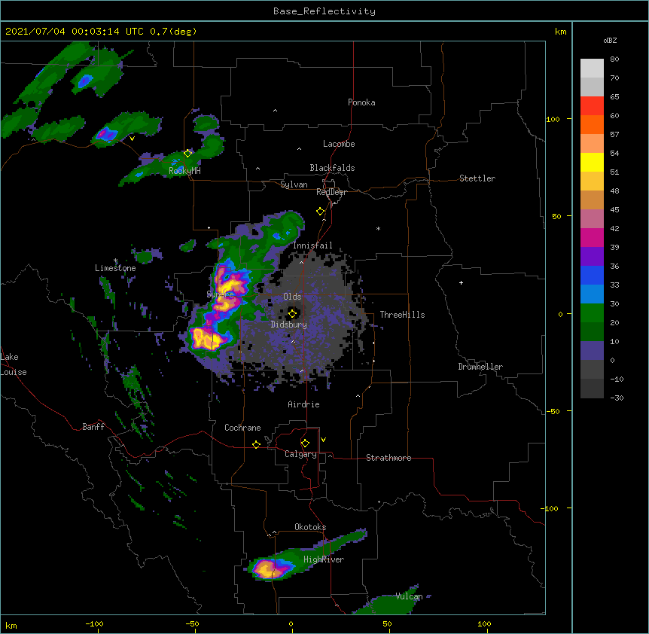Image resolution: width=649 pixels, height=634 pixels.
Task: Click the slate blue 0-10 dBZ legend band
Action: [x=592, y=351]
